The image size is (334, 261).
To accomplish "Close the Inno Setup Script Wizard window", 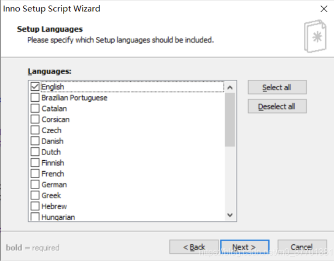I will coord(324,9).
